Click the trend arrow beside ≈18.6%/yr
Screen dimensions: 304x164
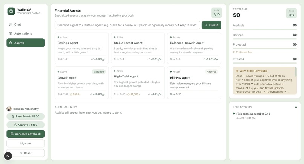(x=91, y=94)
